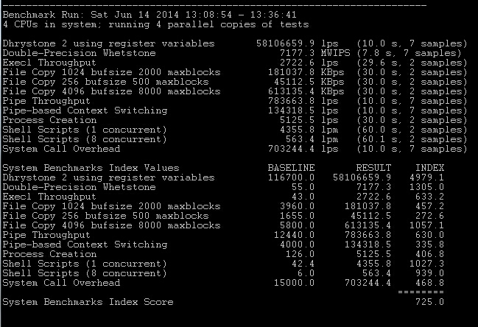Screen dimensions: 478x327
Task: Click Shell Scripts 8 concurrent index 939.0
Action: pyautogui.click(x=430, y=274)
